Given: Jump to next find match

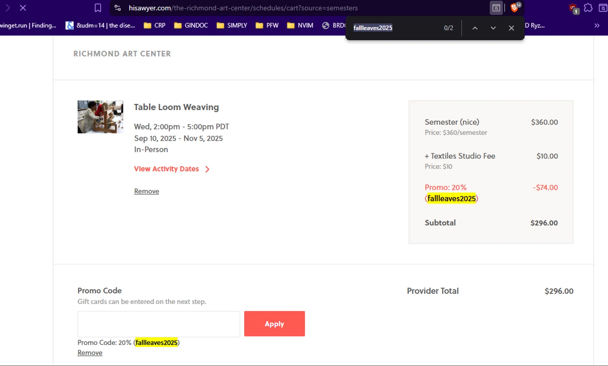Looking at the screenshot, I should coord(493,28).
